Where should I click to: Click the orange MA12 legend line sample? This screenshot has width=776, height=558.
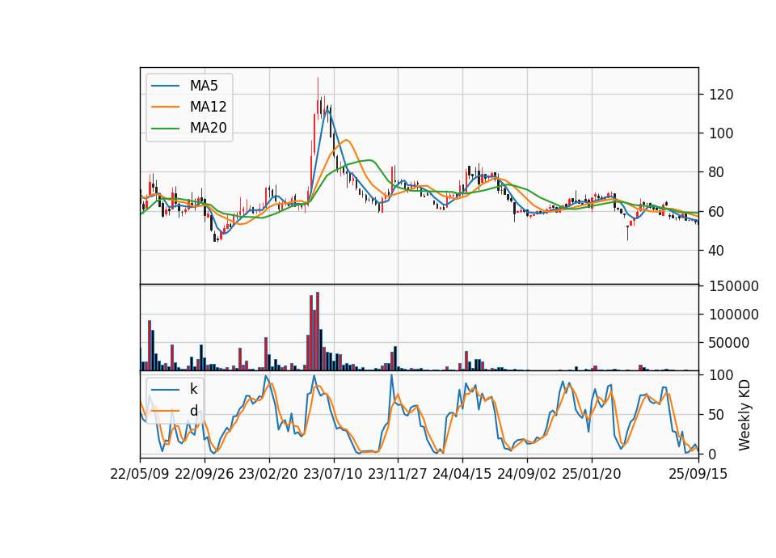tap(165, 107)
